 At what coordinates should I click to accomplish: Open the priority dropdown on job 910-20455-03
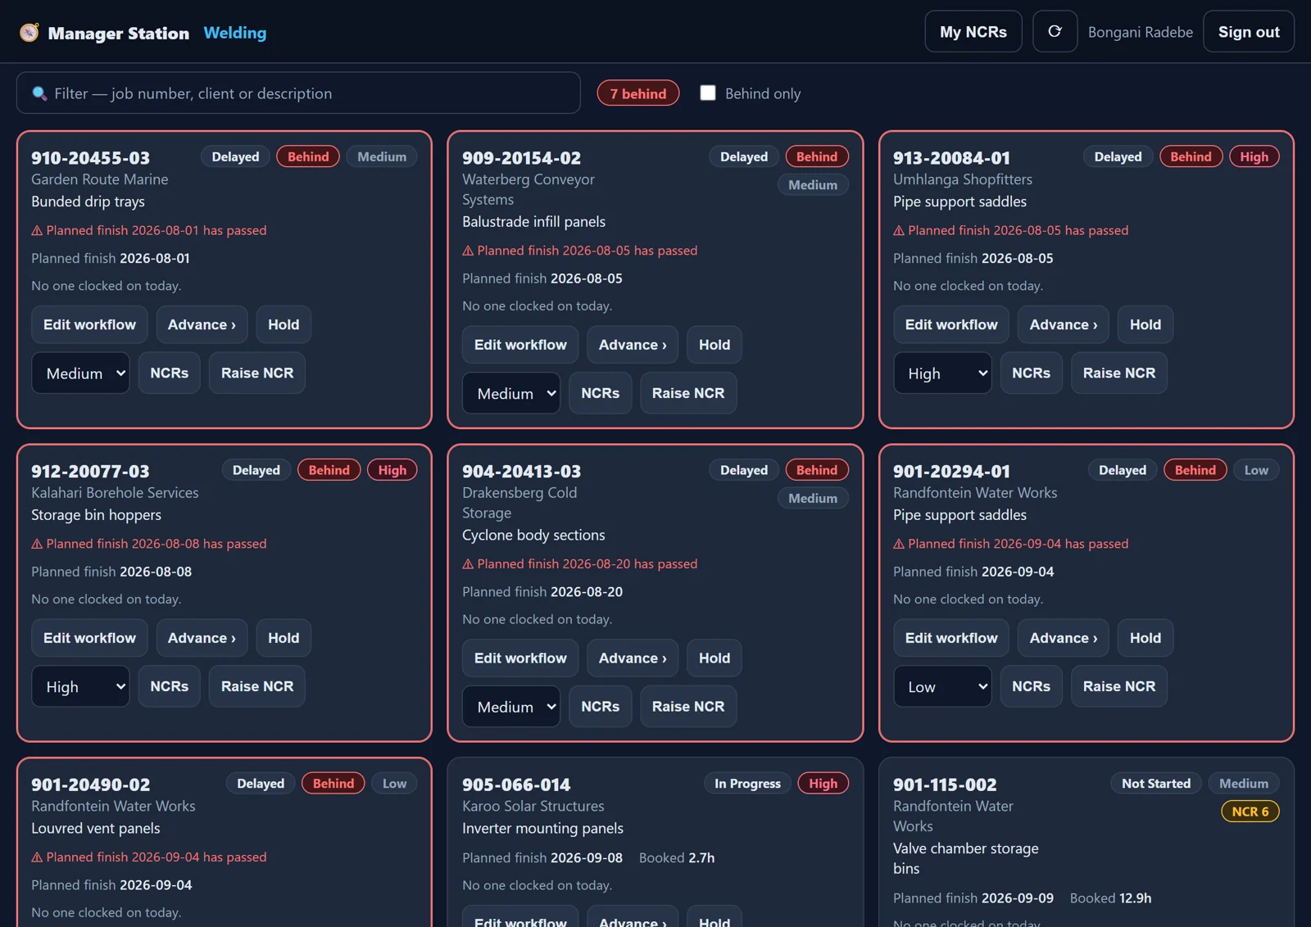(x=80, y=373)
